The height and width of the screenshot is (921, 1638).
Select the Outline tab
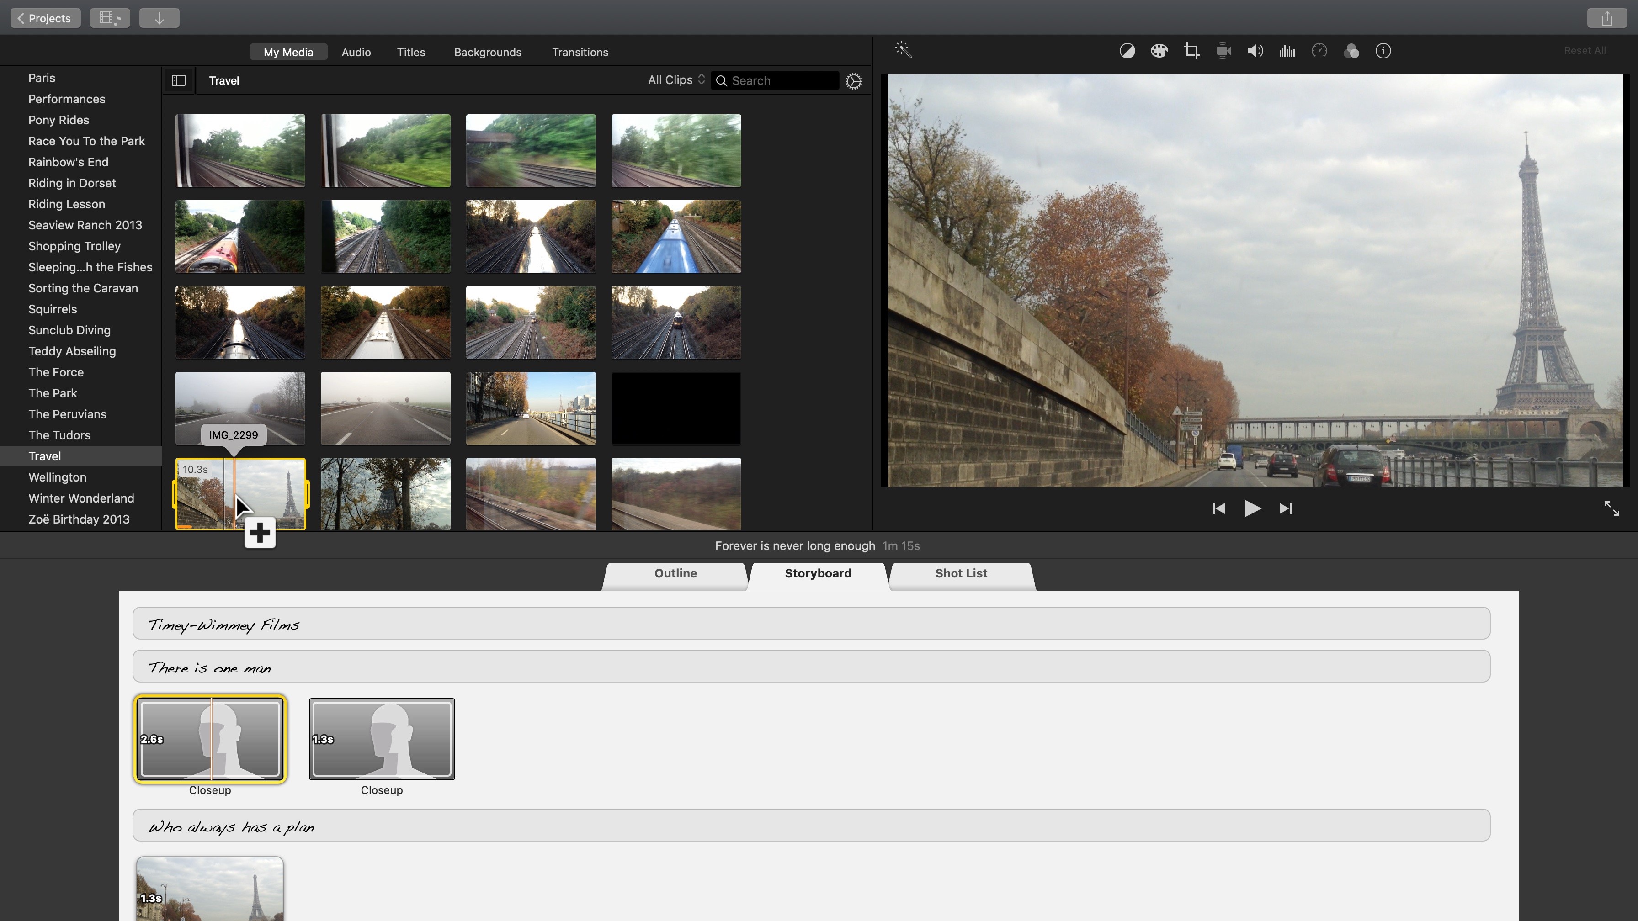pyautogui.click(x=675, y=573)
